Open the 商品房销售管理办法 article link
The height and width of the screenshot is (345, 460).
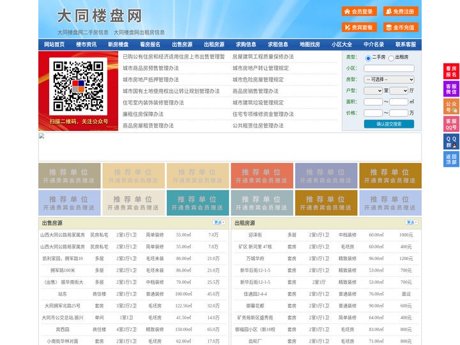coord(256,91)
